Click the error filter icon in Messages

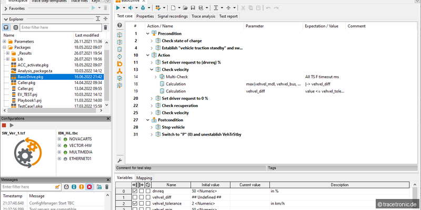tap(89, 187)
